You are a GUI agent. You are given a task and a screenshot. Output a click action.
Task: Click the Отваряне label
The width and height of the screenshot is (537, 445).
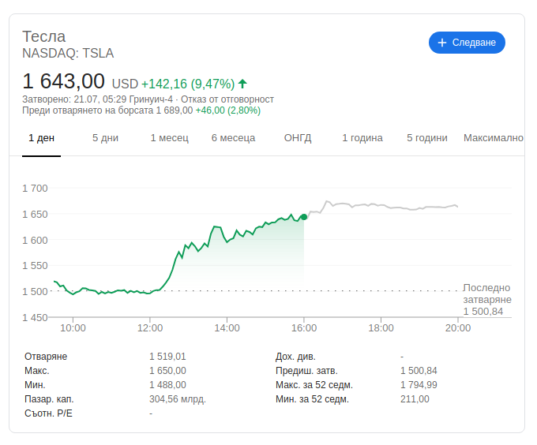point(46,357)
